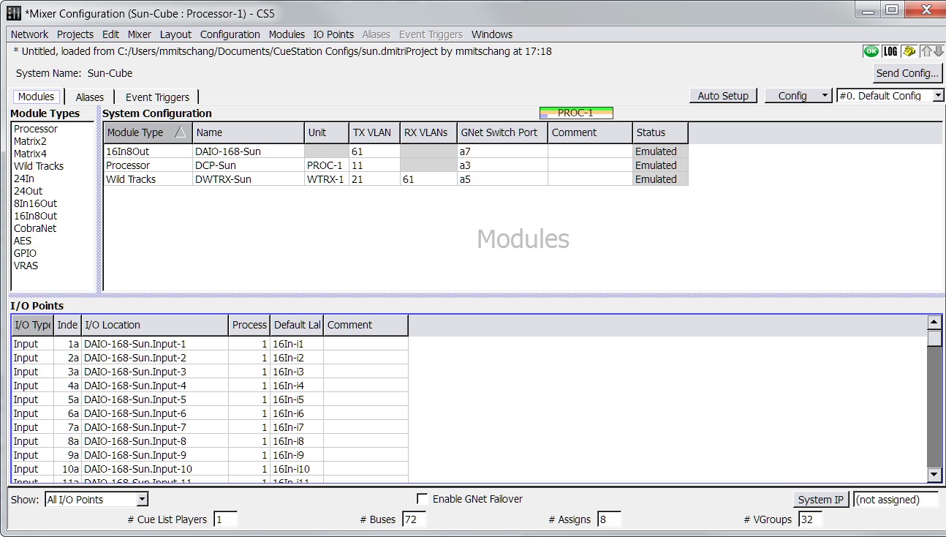The width and height of the screenshot is (946, 537).
Task: Open the Config dropdown button
Action: tap(798, 95)
